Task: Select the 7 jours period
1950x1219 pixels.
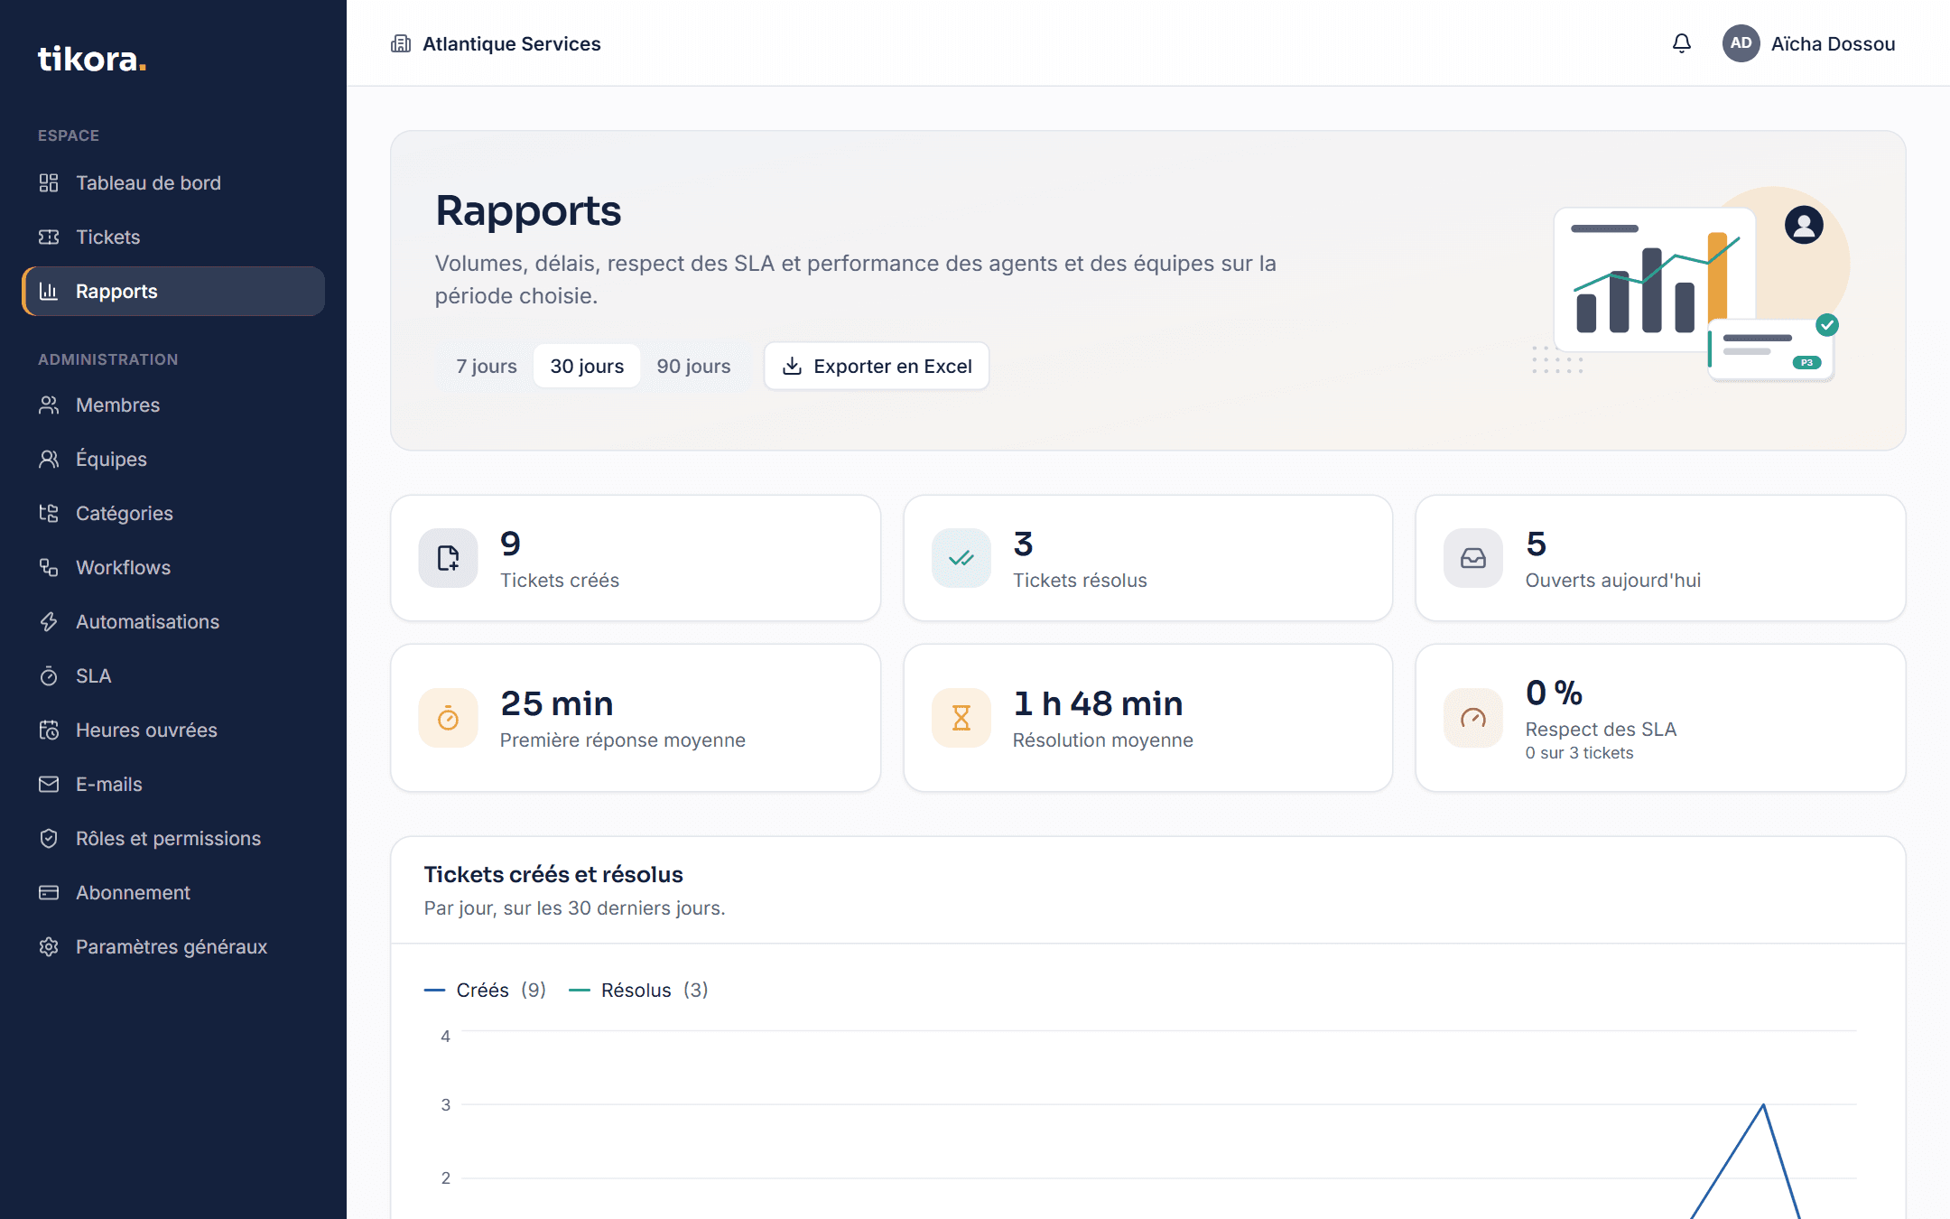Action: coord(486,366)
